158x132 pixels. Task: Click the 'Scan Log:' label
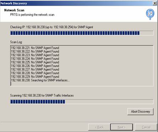(16, 42)
